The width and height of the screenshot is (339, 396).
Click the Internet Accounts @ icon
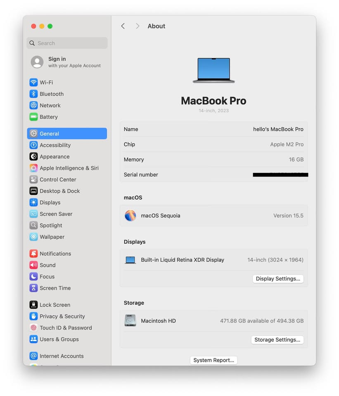(33, 356)
